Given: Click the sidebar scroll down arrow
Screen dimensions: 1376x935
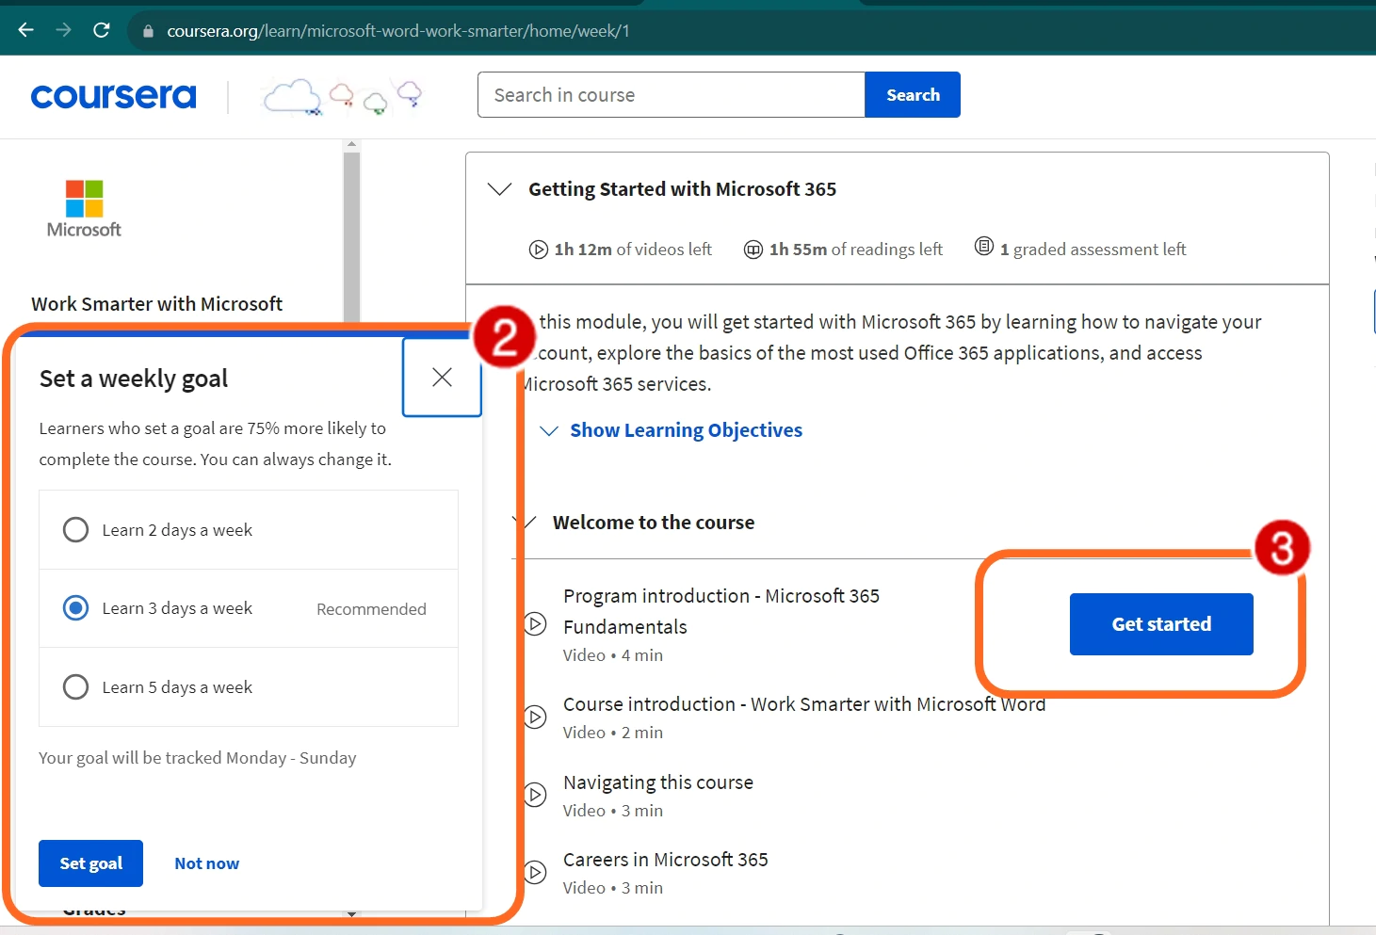Looking at the screenshot, I should [352, 913].
